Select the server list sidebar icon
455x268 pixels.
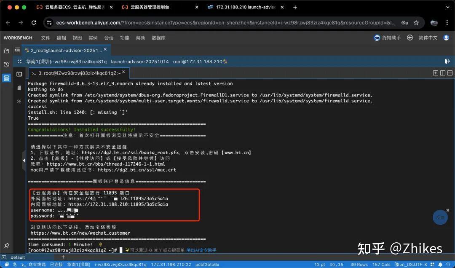click(6, 78)
